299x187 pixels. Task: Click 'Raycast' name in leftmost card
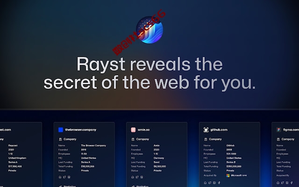[13, 145]
